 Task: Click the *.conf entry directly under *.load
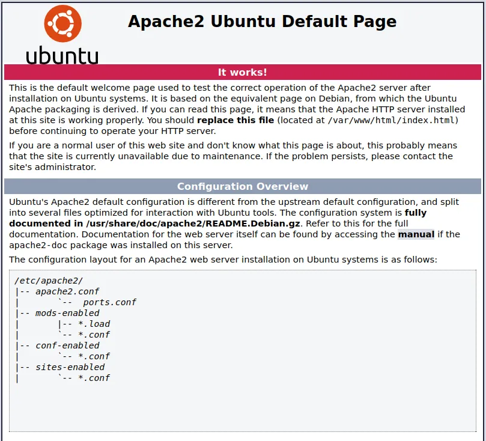94,335
